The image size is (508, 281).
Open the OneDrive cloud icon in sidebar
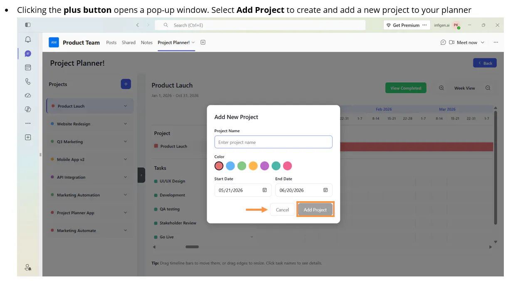[x=28, y=95]
